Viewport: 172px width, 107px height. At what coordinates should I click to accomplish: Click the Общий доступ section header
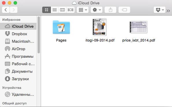(x=14, y=103)
